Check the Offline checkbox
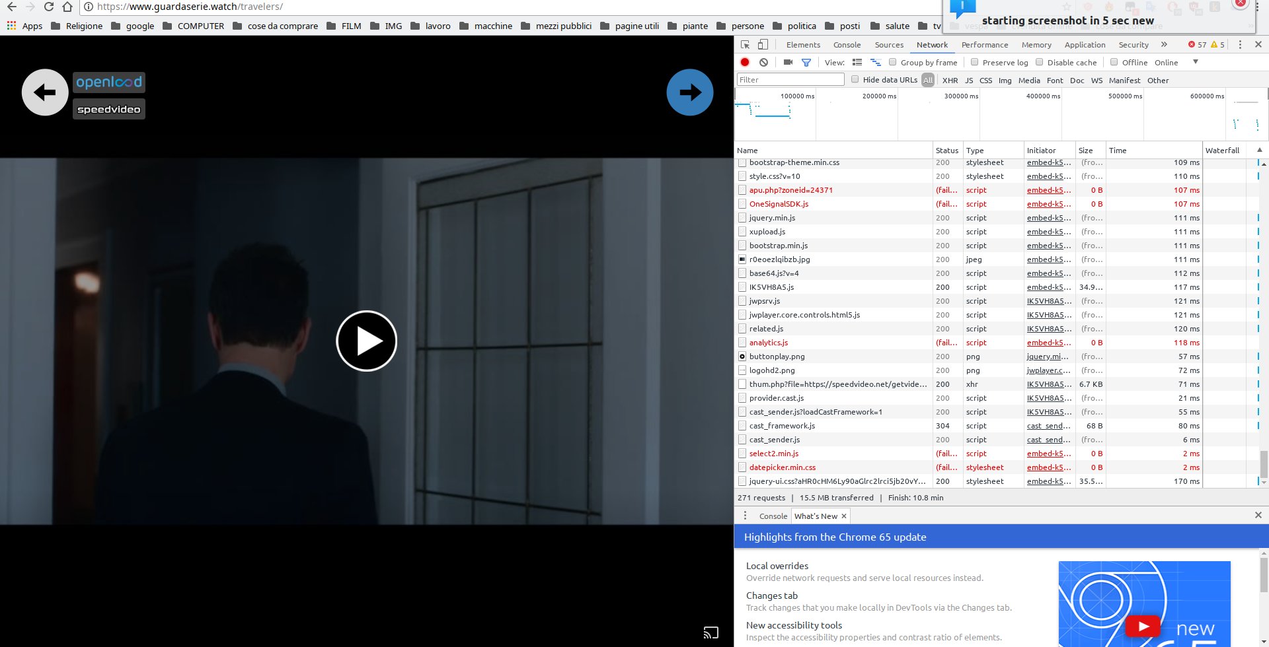The image size is (1269, 647). [x=1114, y=62]
